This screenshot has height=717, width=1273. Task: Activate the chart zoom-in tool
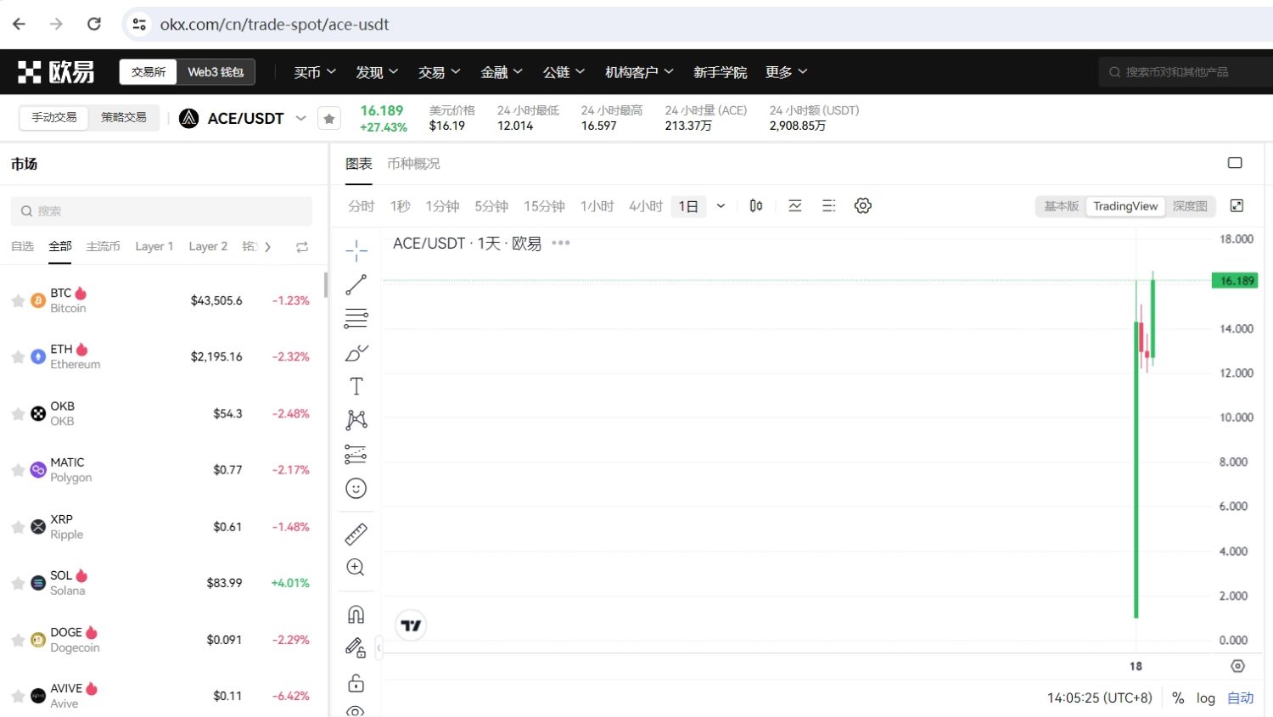(x=356, y=568)
